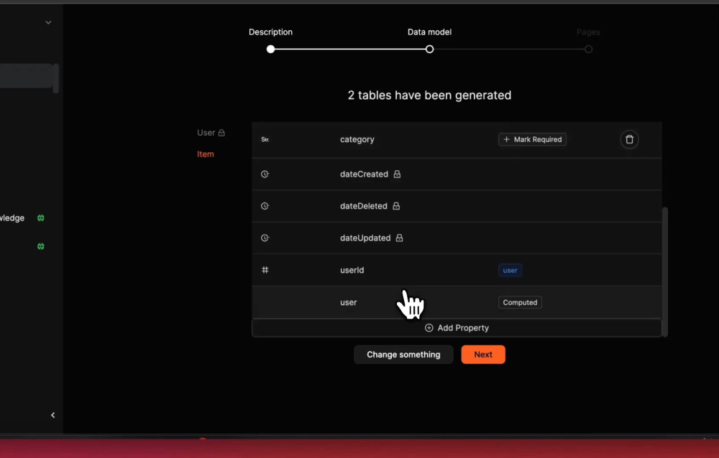Click Add Property button

click(457, 328)
